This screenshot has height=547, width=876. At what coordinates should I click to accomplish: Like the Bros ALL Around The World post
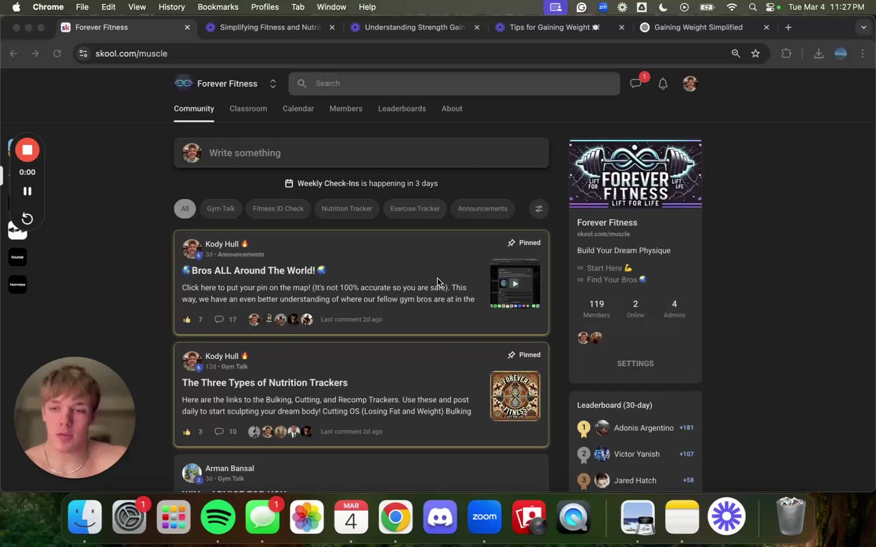coord(187,319)
